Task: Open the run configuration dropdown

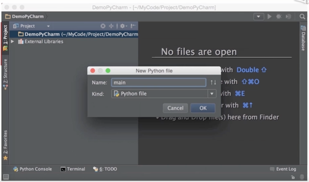Action: [259, 16]
